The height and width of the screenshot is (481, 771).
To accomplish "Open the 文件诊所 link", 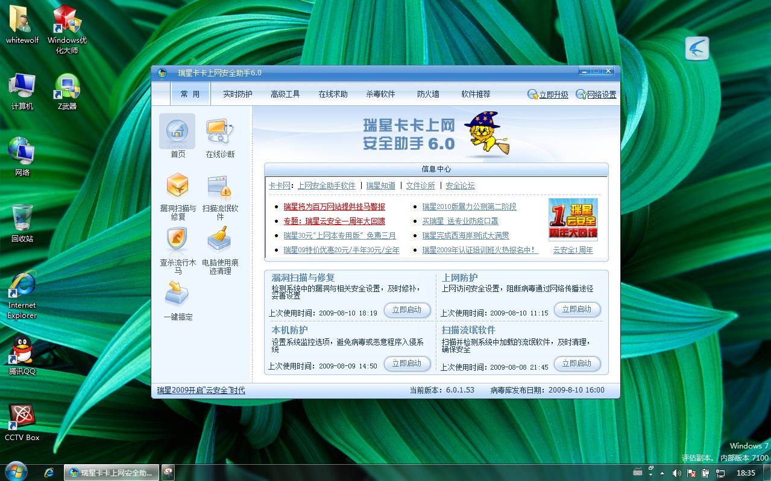I will [x=420, y=185].
